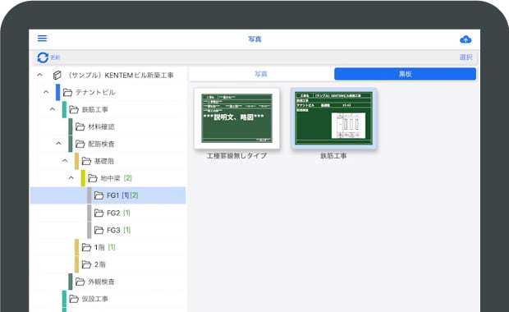Click the 基礎階 folder icon

click(x=86, y=161)
